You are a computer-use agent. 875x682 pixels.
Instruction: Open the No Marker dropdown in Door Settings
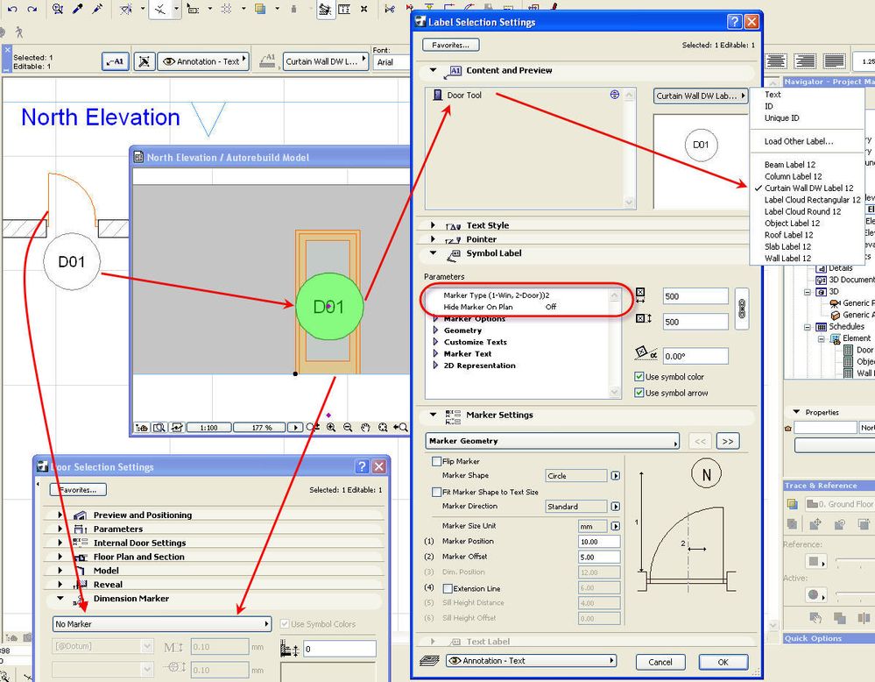click(162, 624)
